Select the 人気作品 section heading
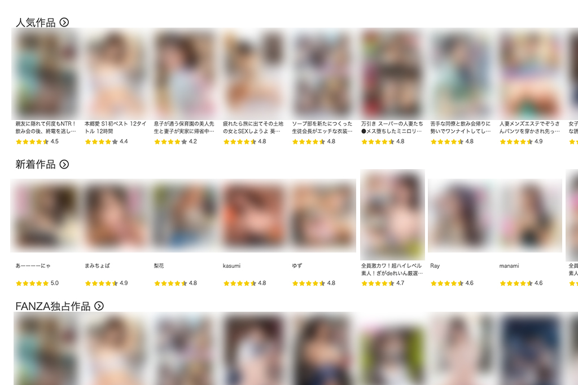This screenshot has width=578, height=385. tap(36, 23)
